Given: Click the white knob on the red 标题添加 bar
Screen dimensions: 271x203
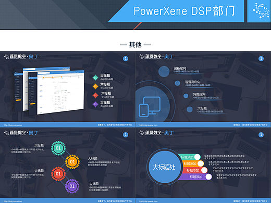Looking at the screenshot, I should 204,170.
